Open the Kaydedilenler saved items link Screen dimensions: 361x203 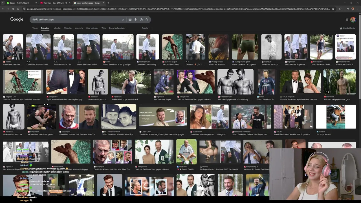(348, 28)
